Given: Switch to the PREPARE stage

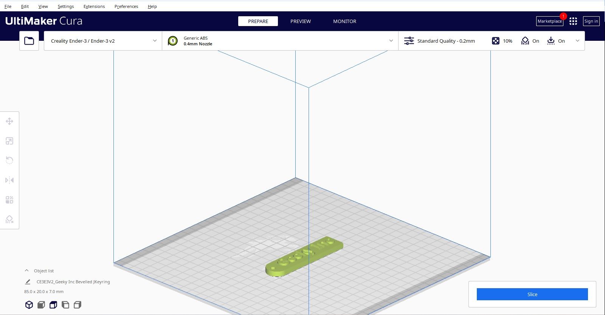Looking at the screenshot, I should [x=258, y=21].
